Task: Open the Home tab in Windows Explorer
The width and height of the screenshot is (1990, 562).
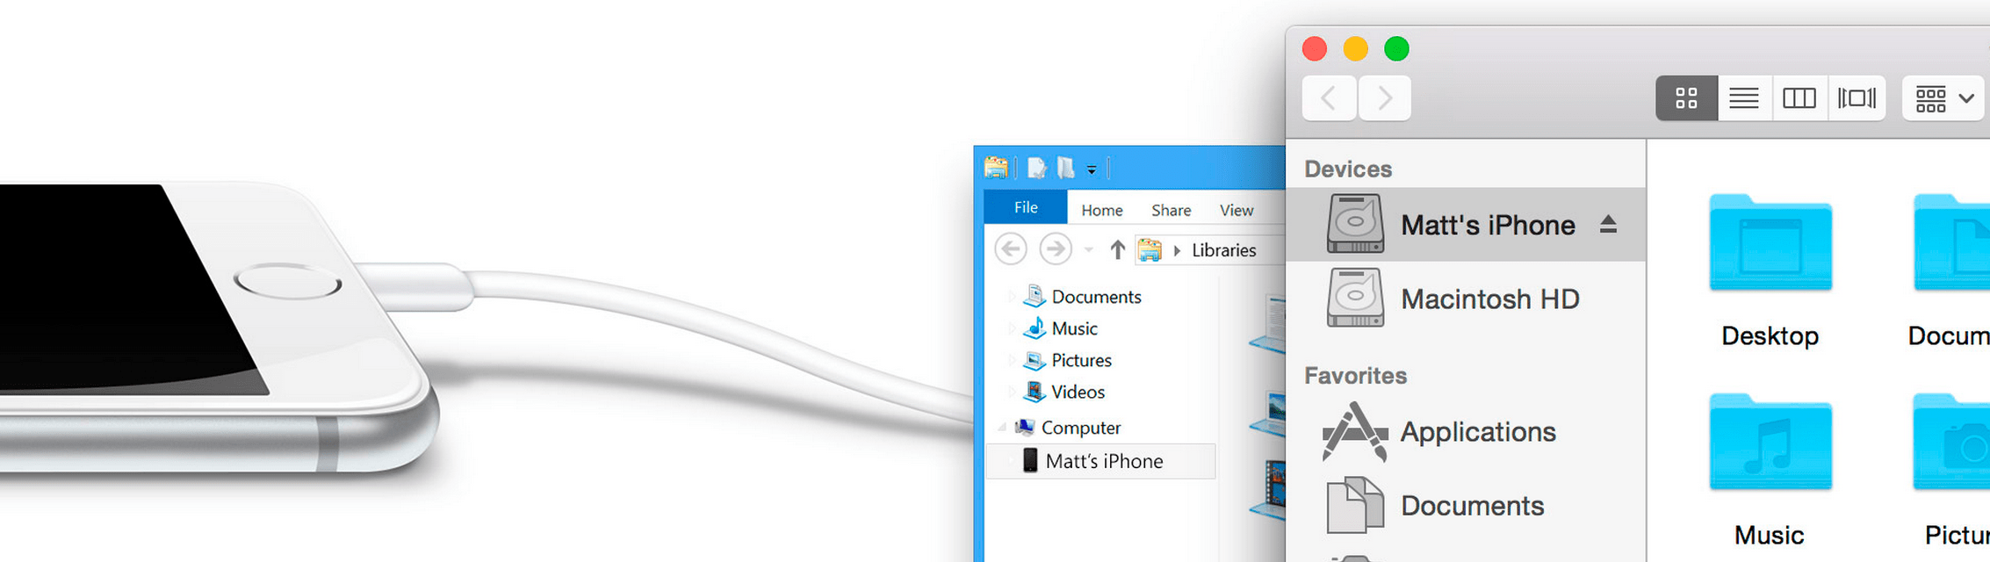Action: (1102, 210)
